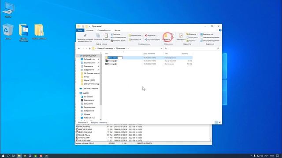Click Select none (Скасувати виділення) in ribbon
Viewport: 282px width, 158px height.
(x=210, y=37)
